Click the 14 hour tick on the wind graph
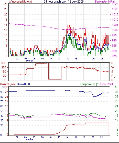 (x=68, y=58)
